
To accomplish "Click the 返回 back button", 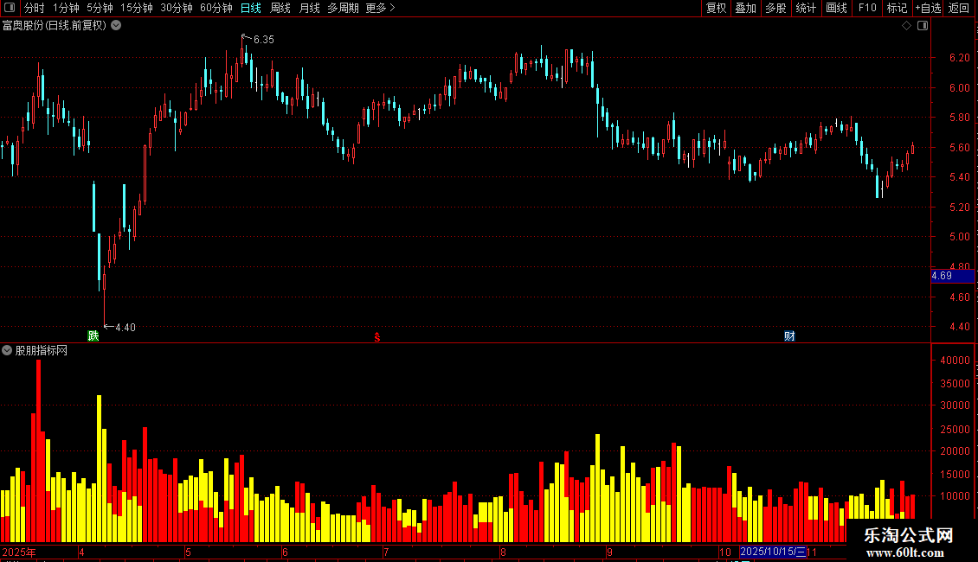I will tap(959, 8).
